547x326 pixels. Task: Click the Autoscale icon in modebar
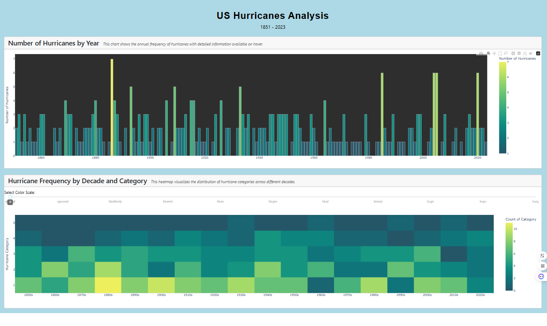(525, 53)
